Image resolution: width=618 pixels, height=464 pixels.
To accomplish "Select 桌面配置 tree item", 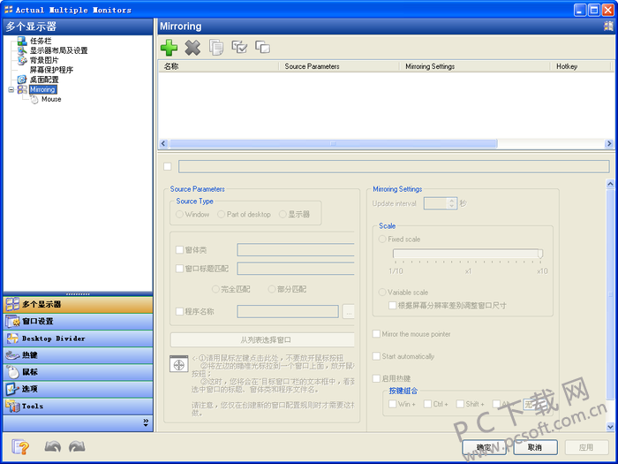I will (44, 80).
